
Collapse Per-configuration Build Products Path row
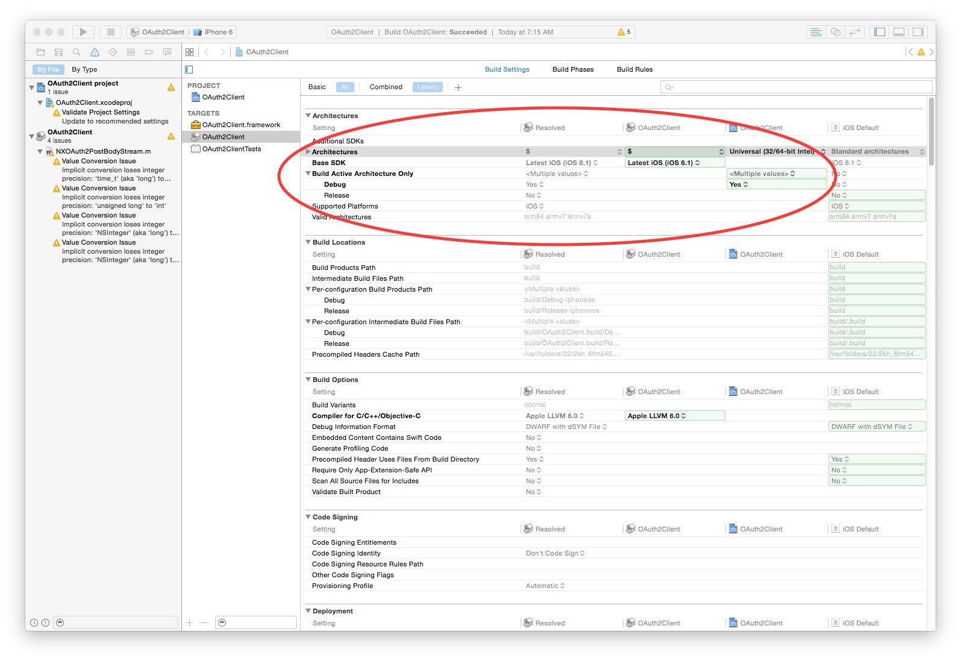pos(308,289)
